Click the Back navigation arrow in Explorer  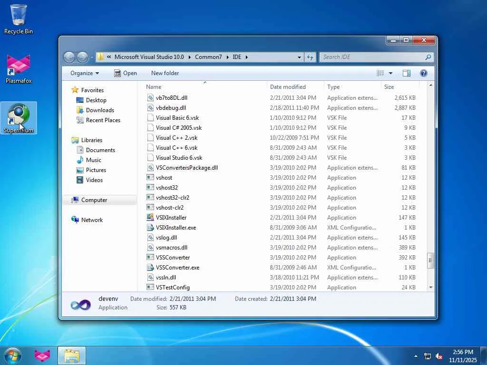click(x=69, y=57)
